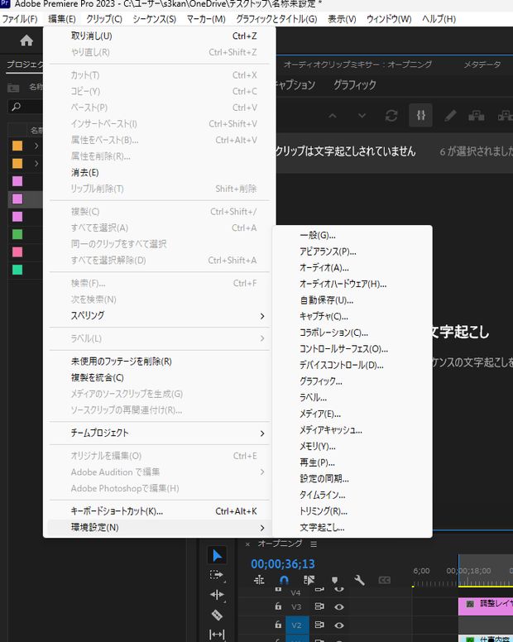Go to next result with down chevron

[362, 116]
